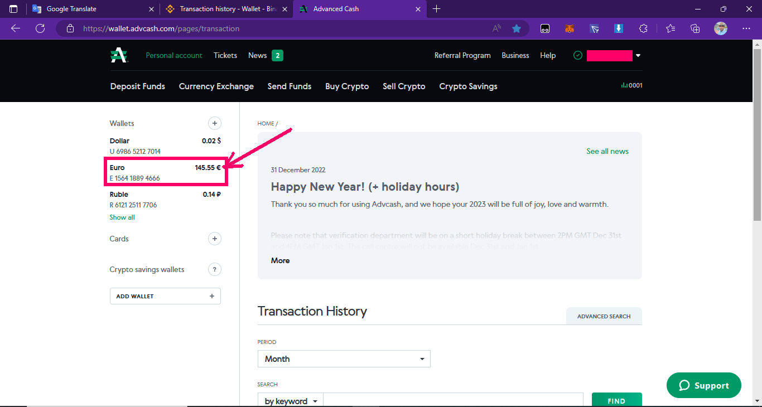Click the green bars 0001 indicator
This screenshot has height=407, width=762.
pos(631,85)
